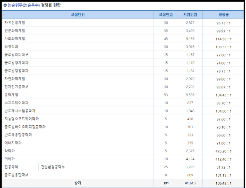Viewport: 246px width, 188px height.
Task: Select the 약학과 row name
Action: [x=10, y=151]
